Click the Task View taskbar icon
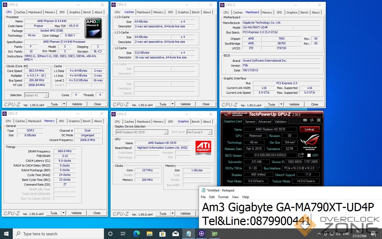The height and width of the screenshot is (239, 382). 123,234
